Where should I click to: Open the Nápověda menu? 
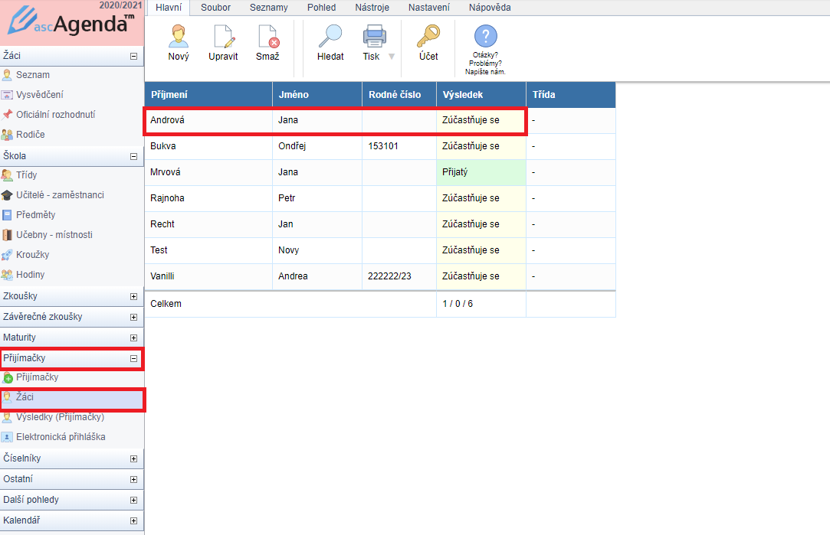pos(490,8)
